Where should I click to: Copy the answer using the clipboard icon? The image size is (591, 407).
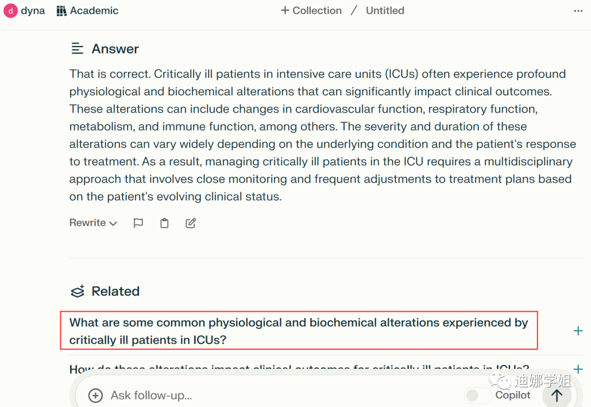click(x=164, y=223)
